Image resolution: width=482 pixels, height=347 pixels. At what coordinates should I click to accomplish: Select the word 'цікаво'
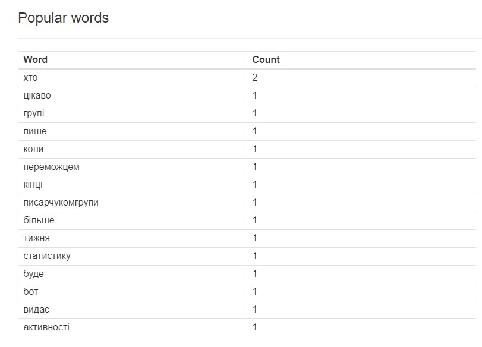click(37, 96)
